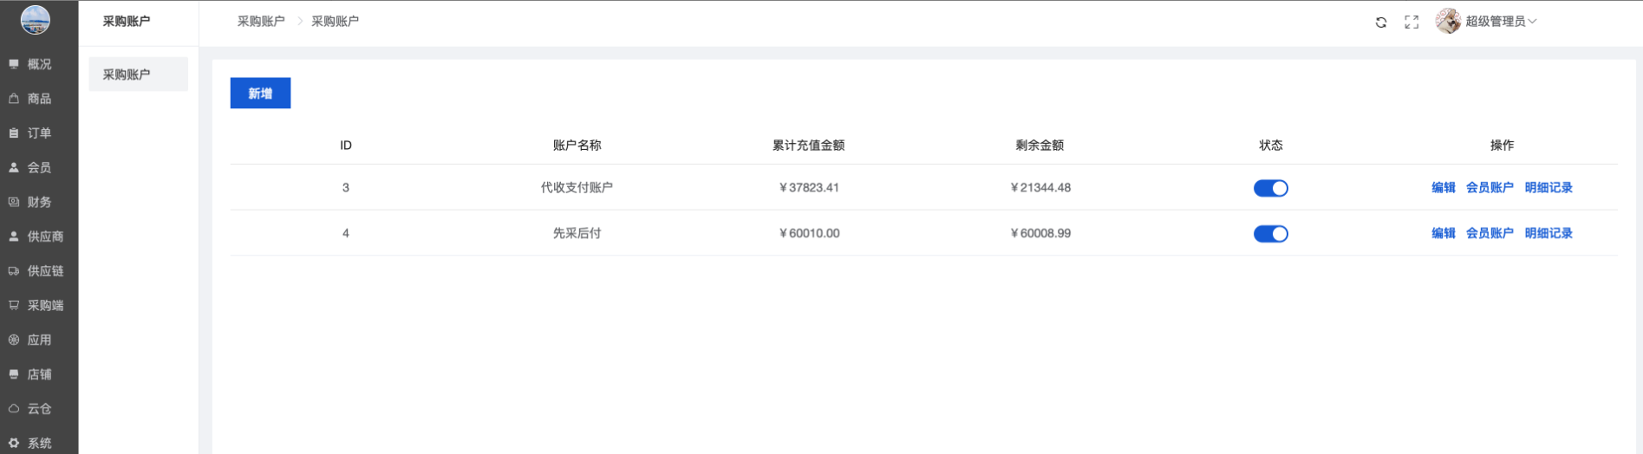Toggle status switch for 先采后付 account
Viewport: 1643px width, 454px height.
coord(1270,234)
